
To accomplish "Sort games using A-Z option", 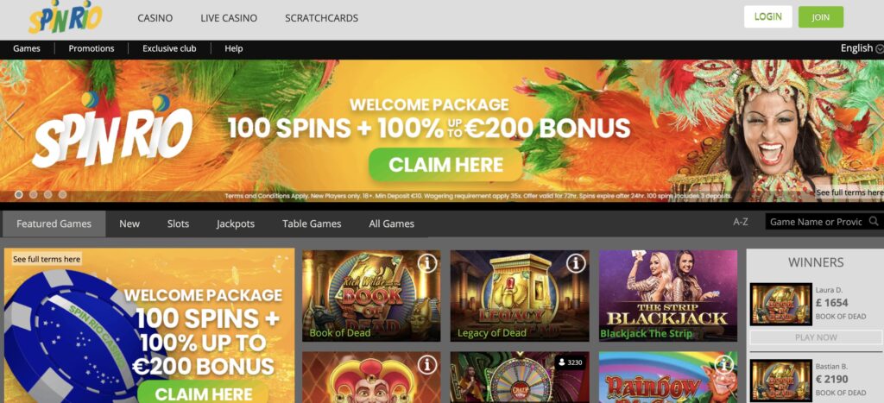I will 741,222.
